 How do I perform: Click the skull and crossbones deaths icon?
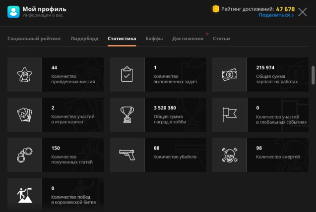[230, 155]
